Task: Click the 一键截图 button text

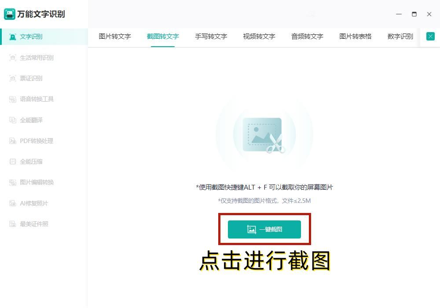Action: tap(271, 229)
